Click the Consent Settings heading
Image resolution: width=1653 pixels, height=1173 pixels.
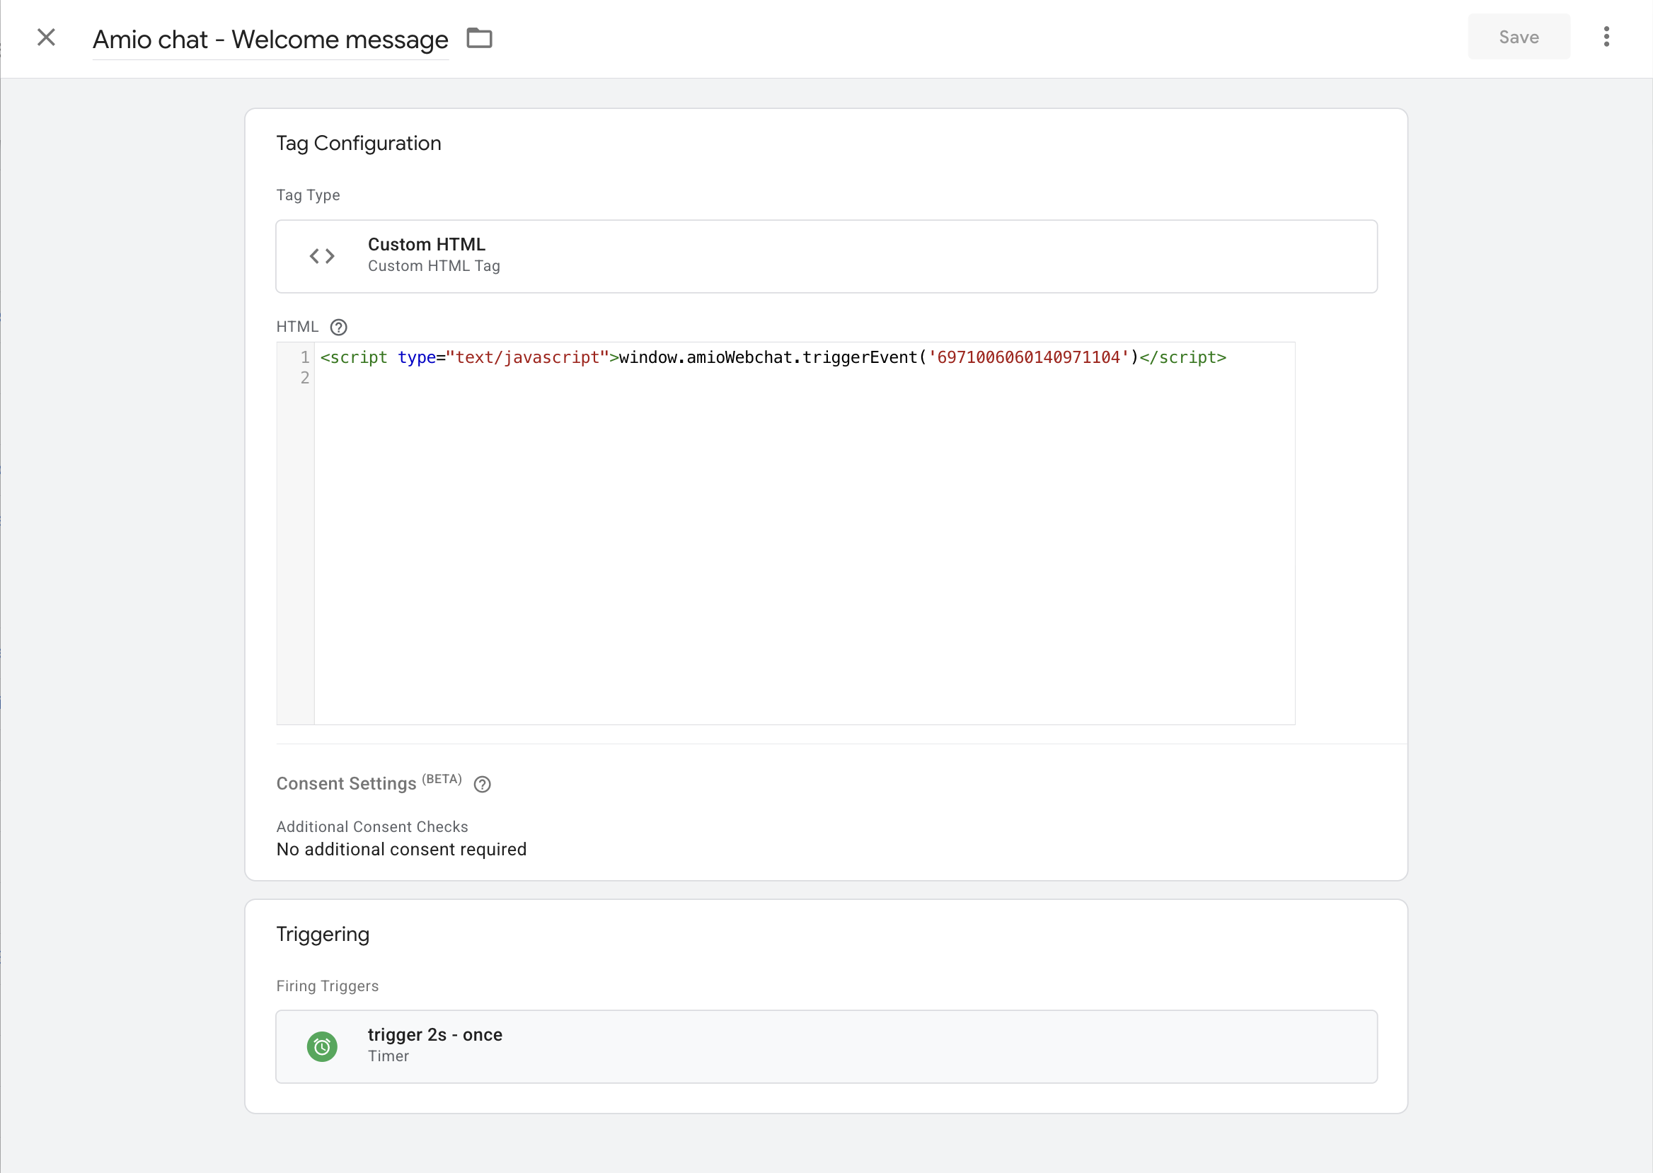coord(346,784)
